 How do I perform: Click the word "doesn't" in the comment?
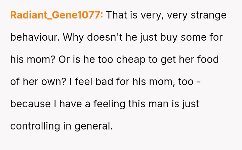pyautogui.click(x=103, y=37)
